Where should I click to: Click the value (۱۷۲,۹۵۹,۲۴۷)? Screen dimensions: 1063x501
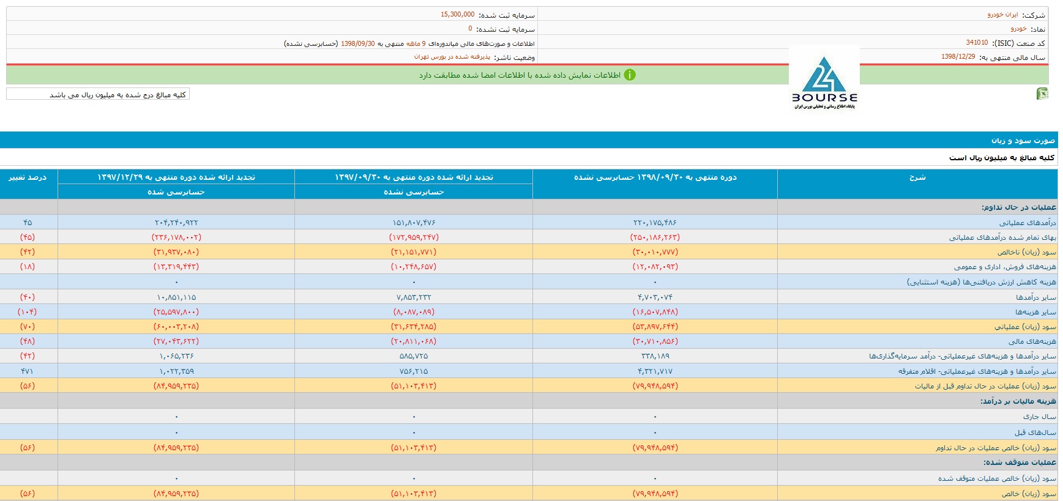pyautogui.click(x=414, y=237)
